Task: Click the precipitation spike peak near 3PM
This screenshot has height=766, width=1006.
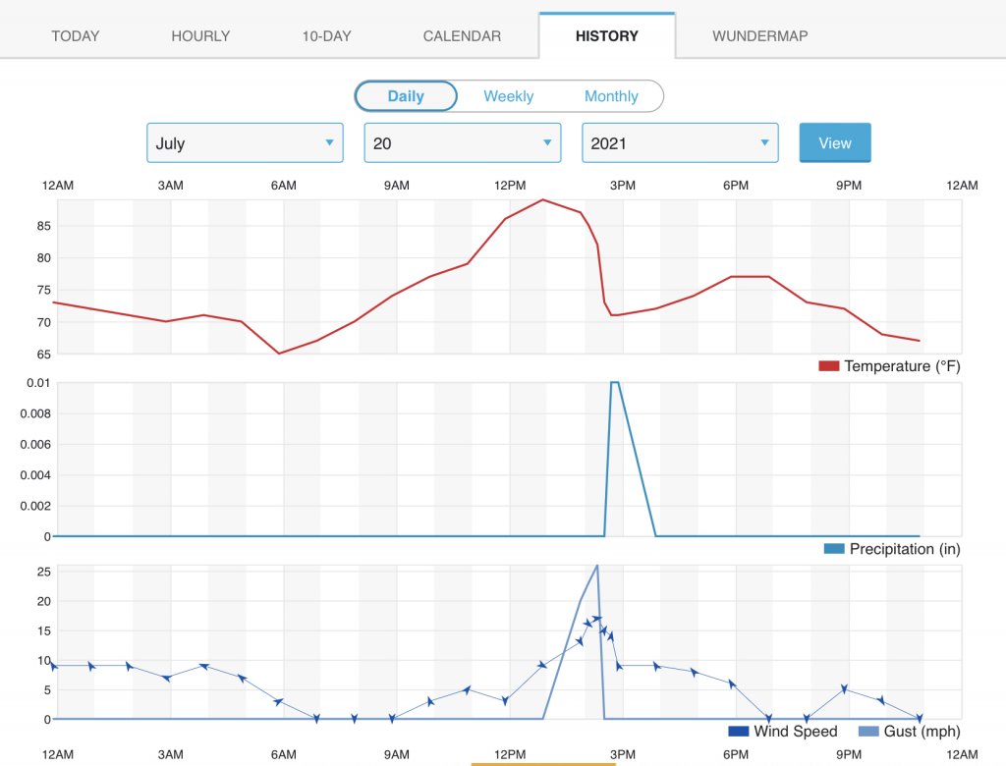Action: coord(614,383)
